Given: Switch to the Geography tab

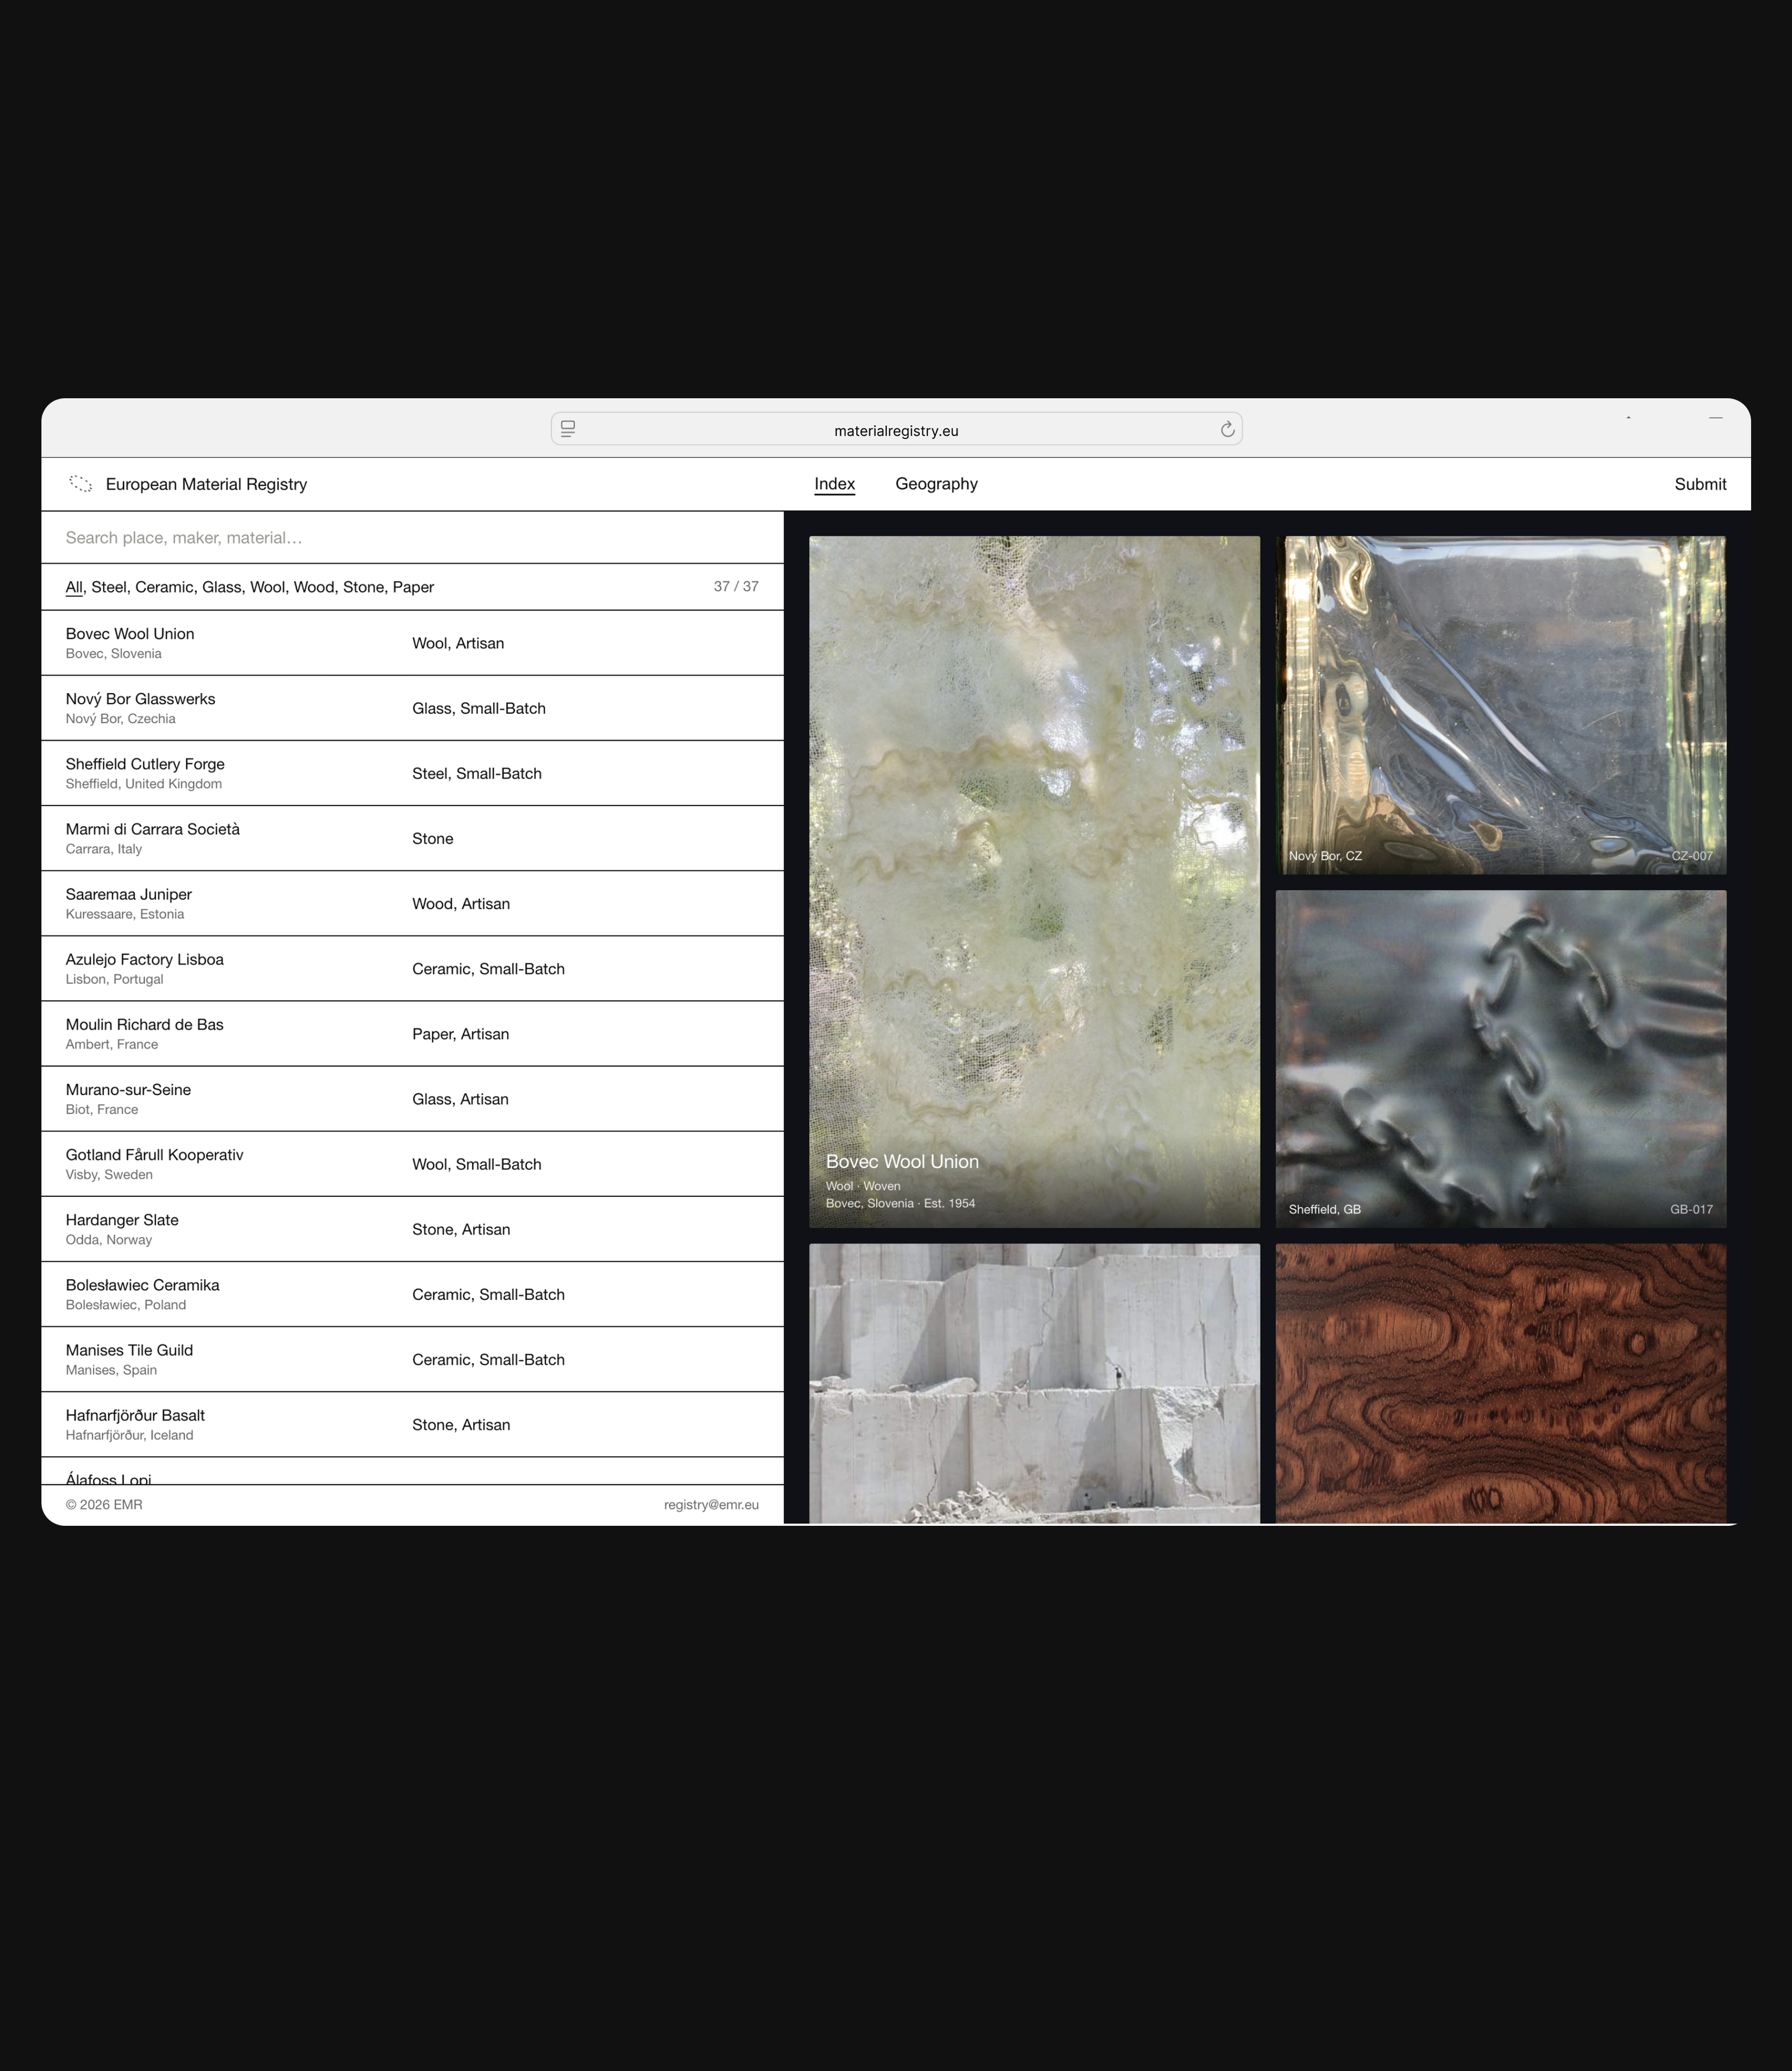Looking at the screenshot, I should coord(936,484).
